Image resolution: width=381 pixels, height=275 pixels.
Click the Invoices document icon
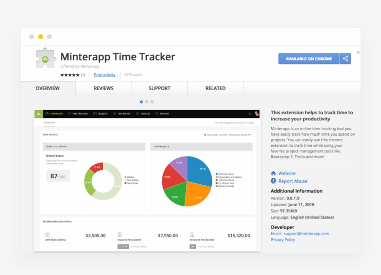[x=138, y=114]
